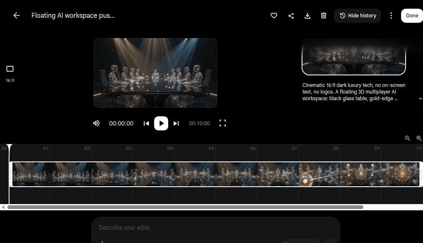This screenshot has height=243, width=423.
Task: Delete the video with the trash icon
Action: 324,16
